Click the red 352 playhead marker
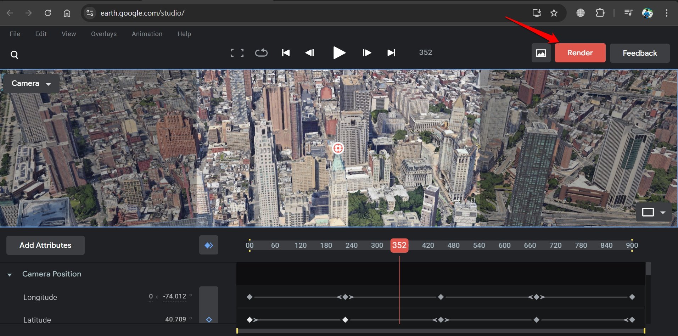678x336 pixels. click(x=399, y=245)
